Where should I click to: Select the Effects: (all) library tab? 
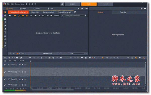tap(34, 12)
